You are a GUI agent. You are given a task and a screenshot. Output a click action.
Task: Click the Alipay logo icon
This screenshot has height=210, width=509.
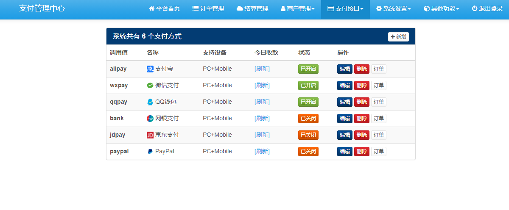point(150,69)
